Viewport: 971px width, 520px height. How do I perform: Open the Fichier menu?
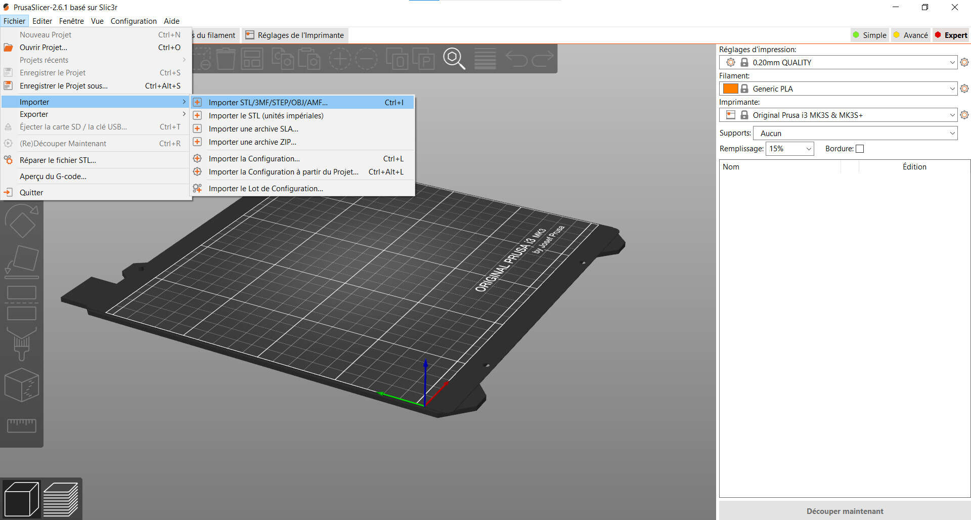14,21
